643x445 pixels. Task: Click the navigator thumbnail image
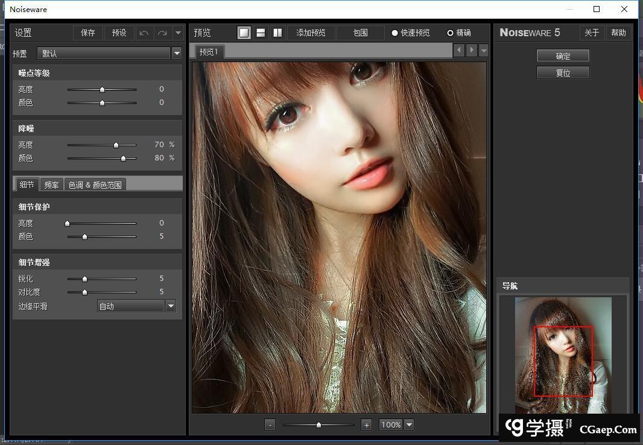click(x=563, y=355)
